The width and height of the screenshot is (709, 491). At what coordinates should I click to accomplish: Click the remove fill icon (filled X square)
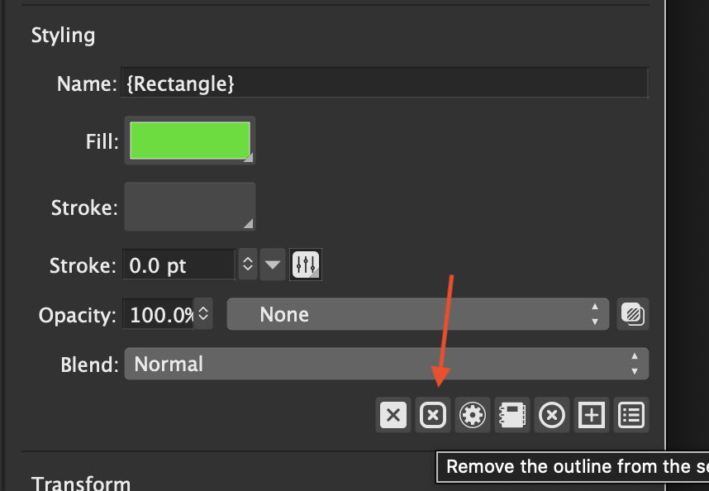click(x=393, y=415)
